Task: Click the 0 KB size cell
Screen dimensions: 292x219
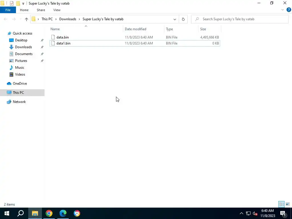Action: coord(216,43)
